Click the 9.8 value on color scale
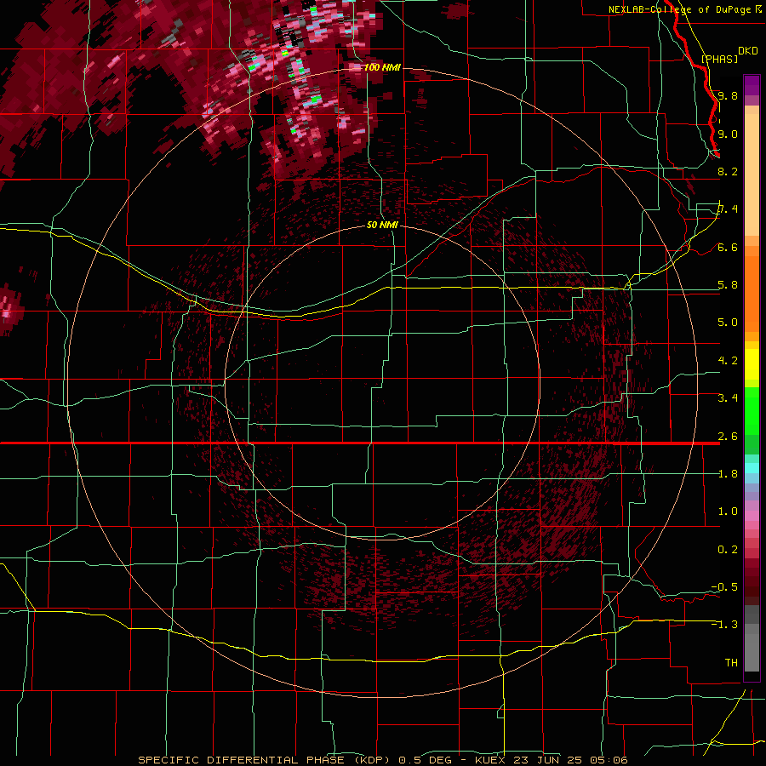This screenshot has width=766, height=766. (x=728, y=95)
